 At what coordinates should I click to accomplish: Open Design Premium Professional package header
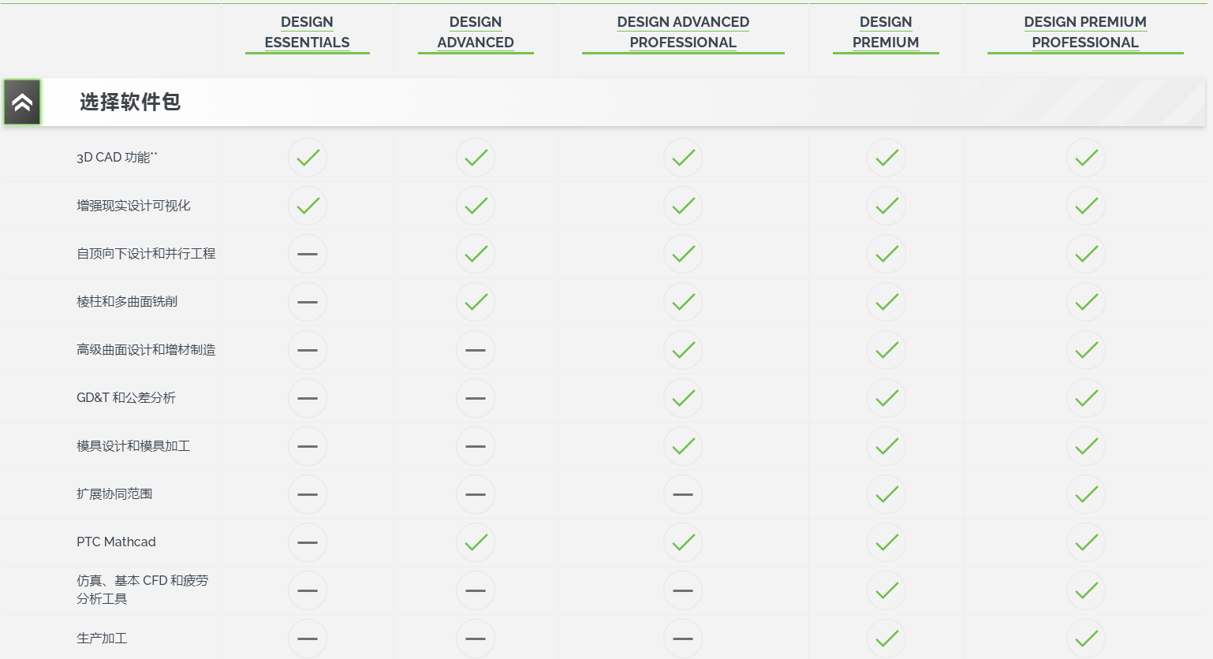[1085, 32]
